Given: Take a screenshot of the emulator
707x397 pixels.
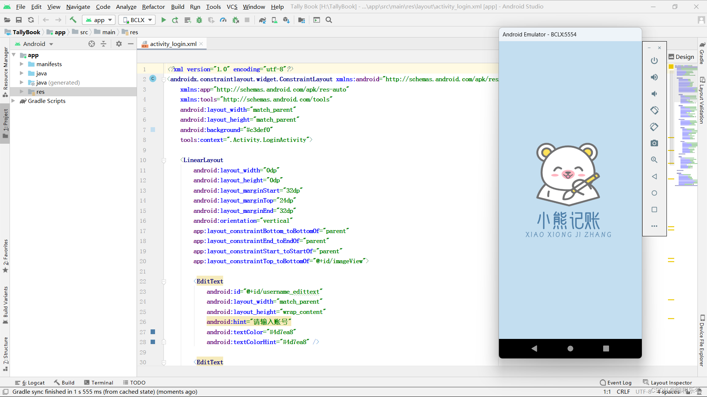Looking at the screenshot, I should tap(654, 143).
